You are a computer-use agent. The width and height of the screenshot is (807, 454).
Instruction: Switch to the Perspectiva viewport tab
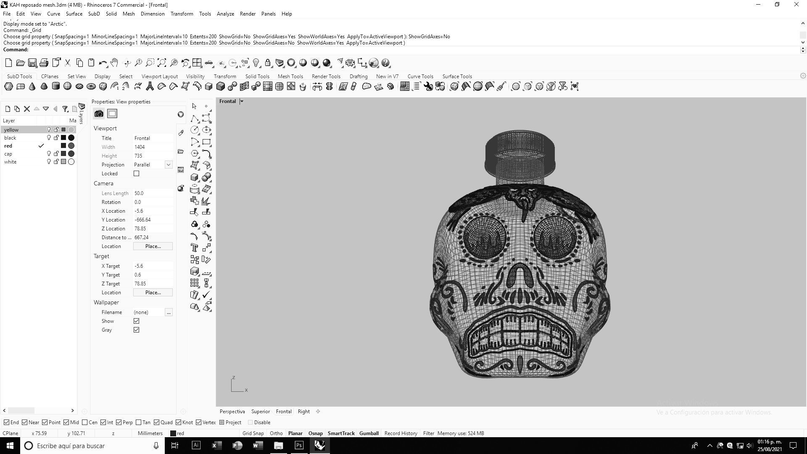coord(232,412)
